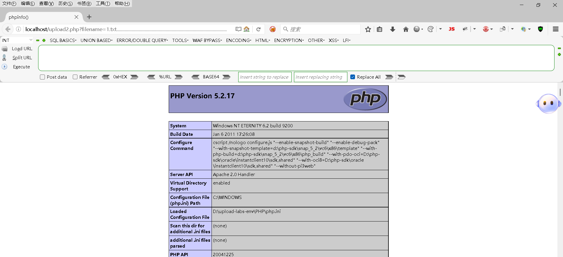The width and height of the screenshot is (563, 257).
Task: Click the Execute play icon
Action: 4,67
